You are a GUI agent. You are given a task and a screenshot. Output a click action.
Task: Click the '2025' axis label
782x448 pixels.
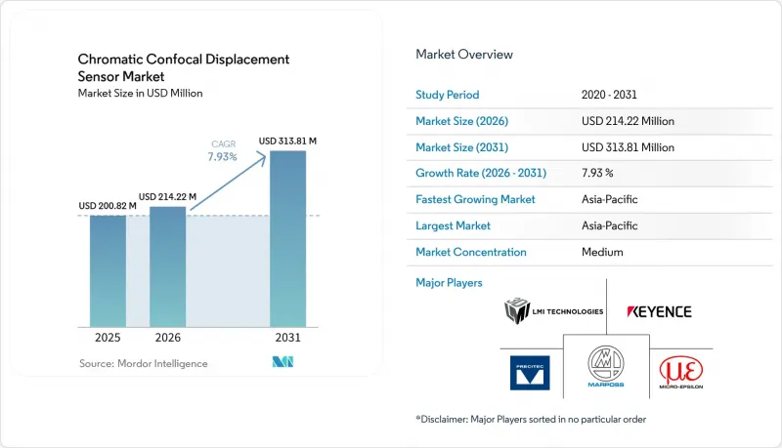(108, 338)
